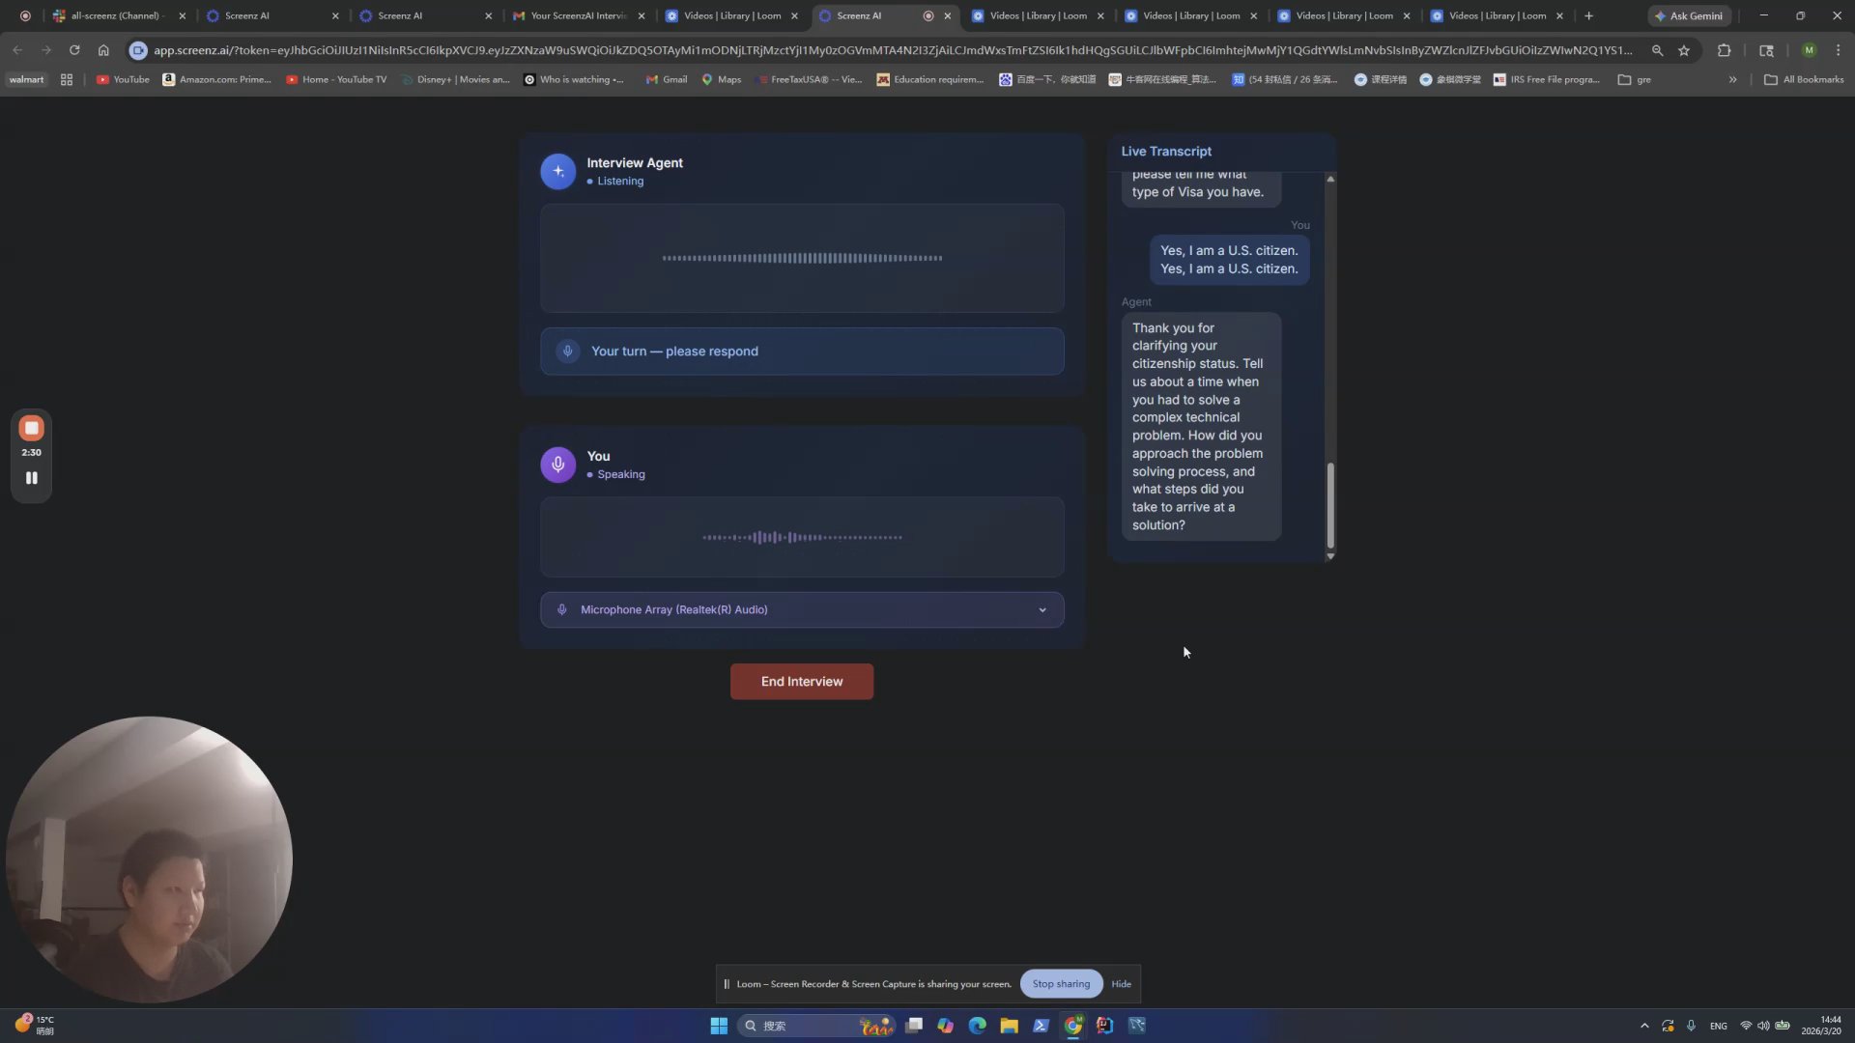Image resolution: width=1855 pixels, height=1043 pixels.
Task: Bookmark this page with the star icon
Action: point(1684,50)
